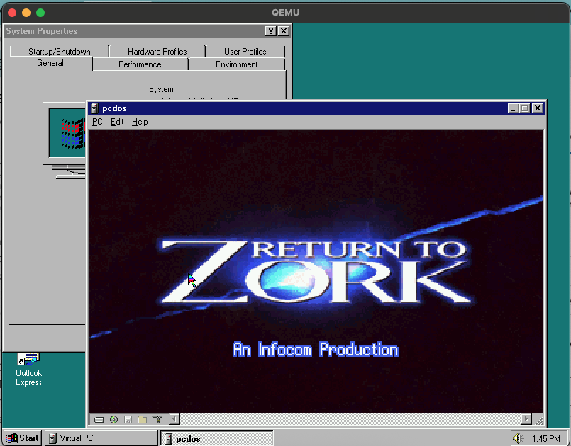The image size is (571, 446).
Task: Click the System Properties help question button
Action: coord(271,31)
